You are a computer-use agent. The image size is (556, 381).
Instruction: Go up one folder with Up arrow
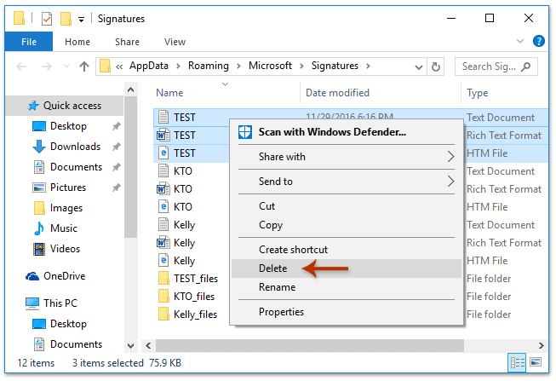[84, 66]
